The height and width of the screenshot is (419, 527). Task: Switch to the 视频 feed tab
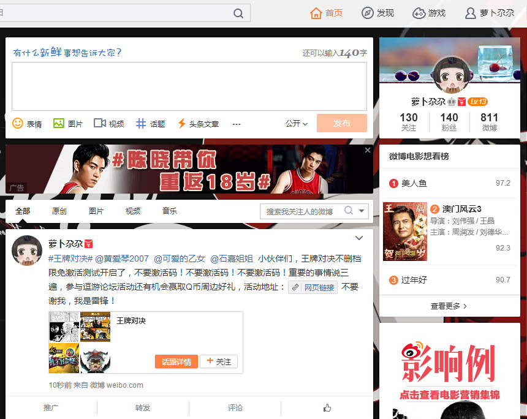coord(133,211)
